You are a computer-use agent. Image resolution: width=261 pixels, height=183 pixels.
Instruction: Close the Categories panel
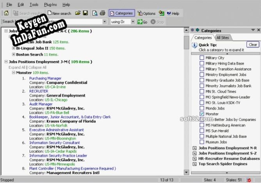259,30
